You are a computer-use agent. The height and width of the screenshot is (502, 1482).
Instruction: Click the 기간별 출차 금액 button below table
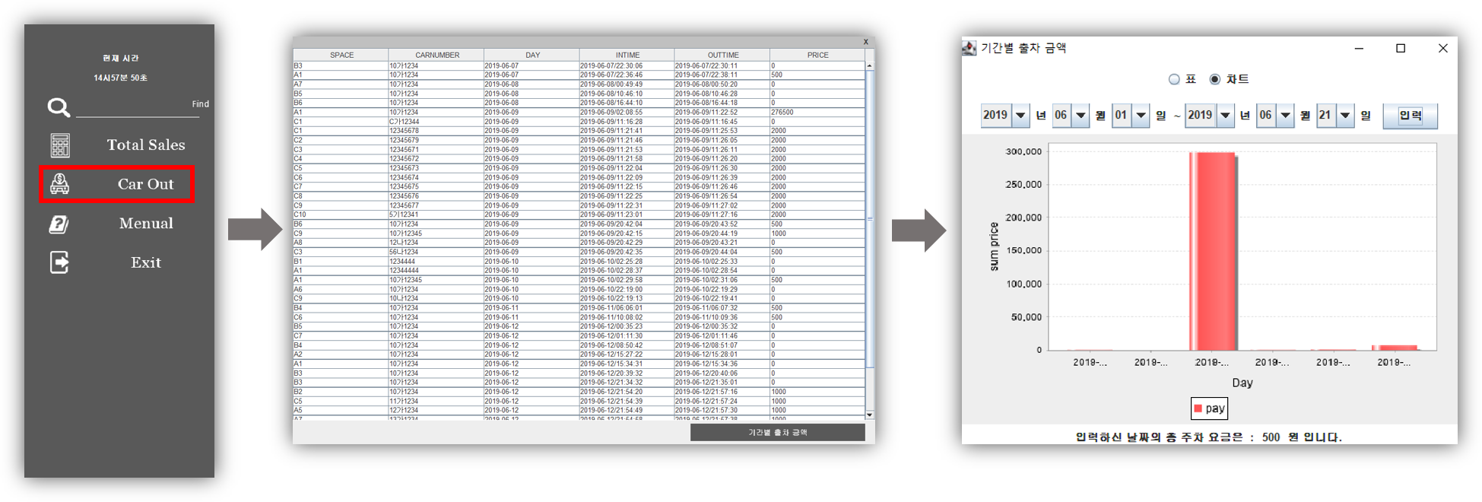(777, 432)
